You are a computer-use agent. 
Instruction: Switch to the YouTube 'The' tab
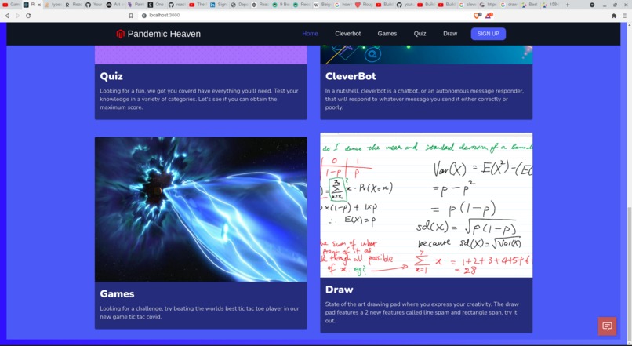[x=198, y=5]
